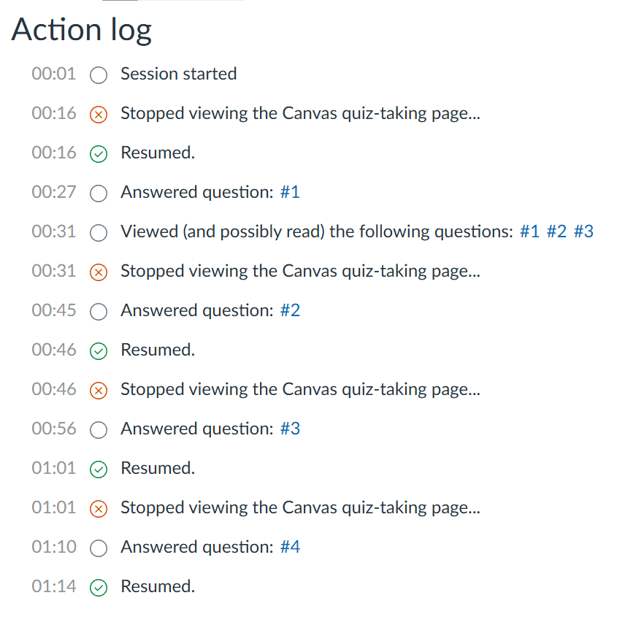
Task: Click the 00:01 timestamp label
Action: [54, 74]
